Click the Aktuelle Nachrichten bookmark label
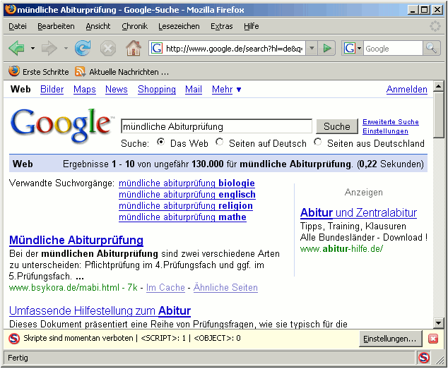Viewport: 448px width, 369px height. (129, 72)
